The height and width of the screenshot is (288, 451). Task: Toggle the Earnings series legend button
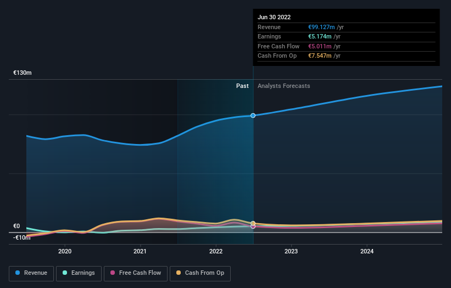point(79,273)
